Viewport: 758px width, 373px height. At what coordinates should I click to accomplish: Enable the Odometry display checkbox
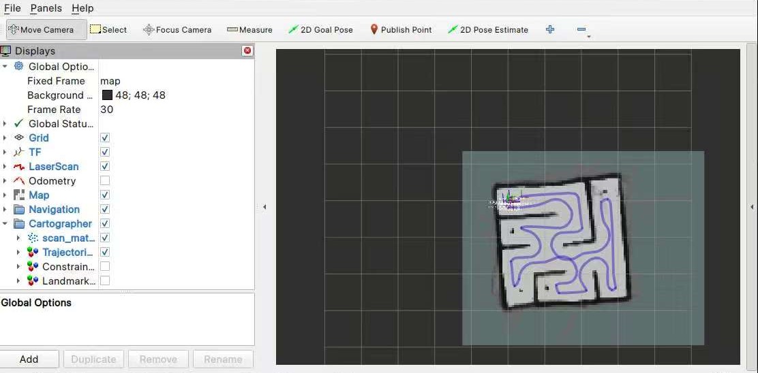tap(105, 181)
